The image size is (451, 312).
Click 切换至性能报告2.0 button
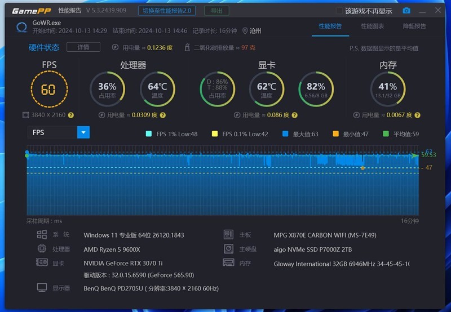click(x=167, y=11)
